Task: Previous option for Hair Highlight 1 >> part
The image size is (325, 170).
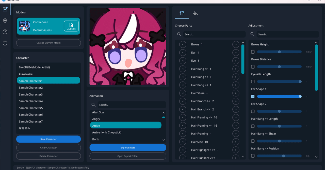Action: click(183, 150)
